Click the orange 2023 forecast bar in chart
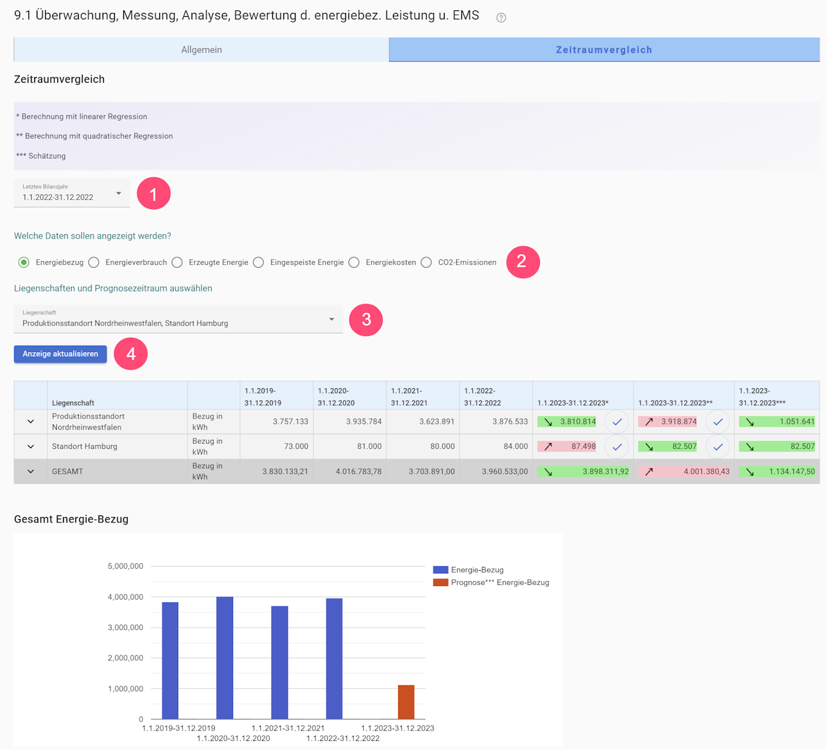Image resolution: width=826 pixels, height=750 pixels. [406, 702]
